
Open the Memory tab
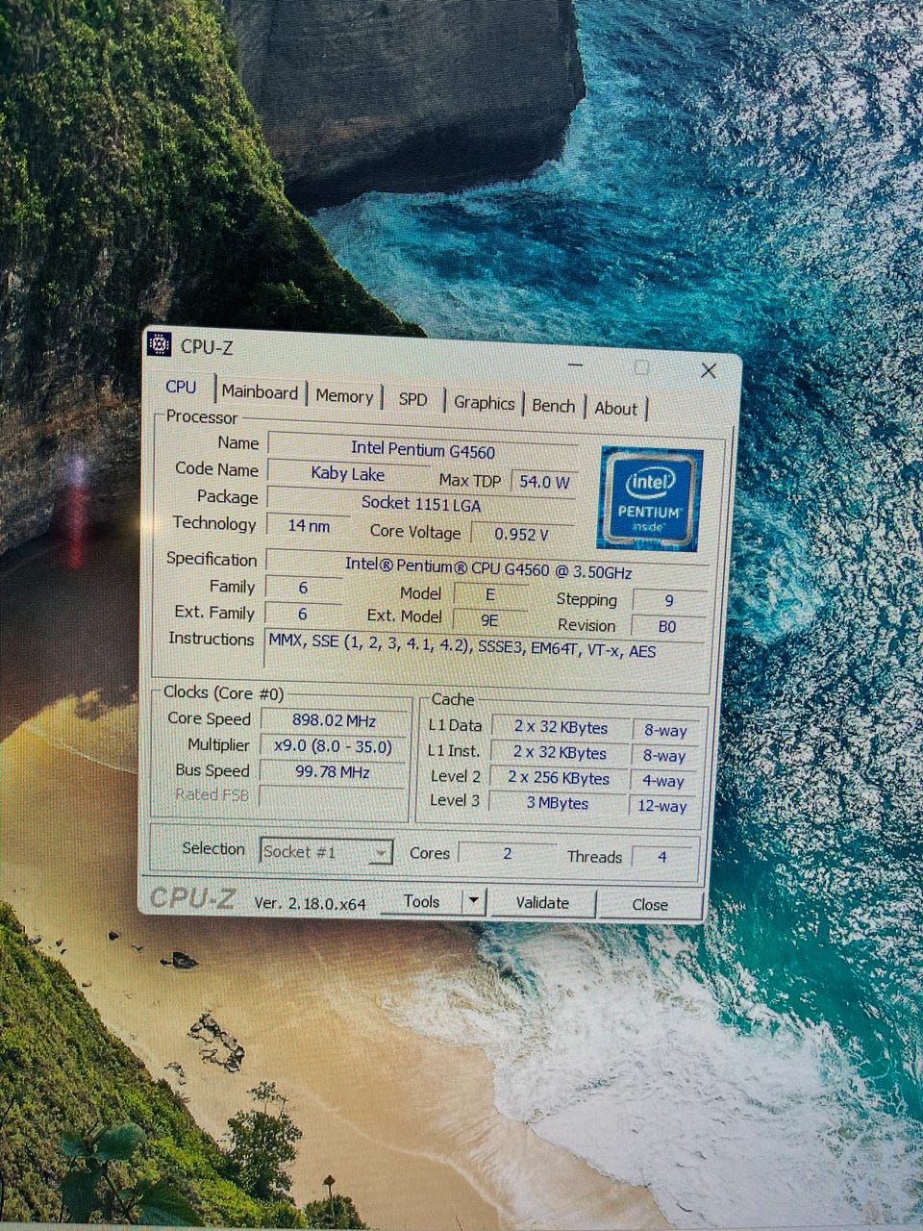[x=344, y=396]
